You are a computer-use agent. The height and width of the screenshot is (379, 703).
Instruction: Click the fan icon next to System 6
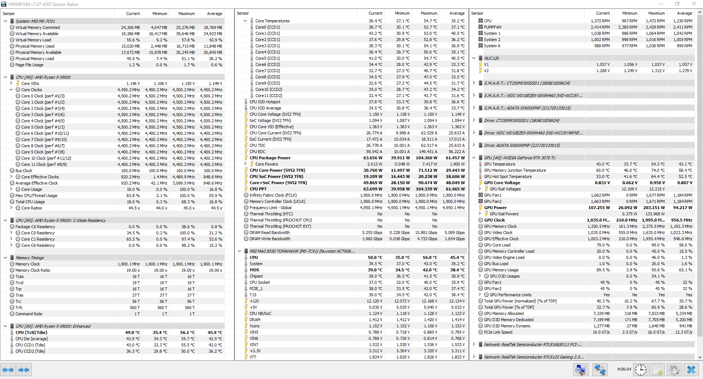tap(481, 46)
